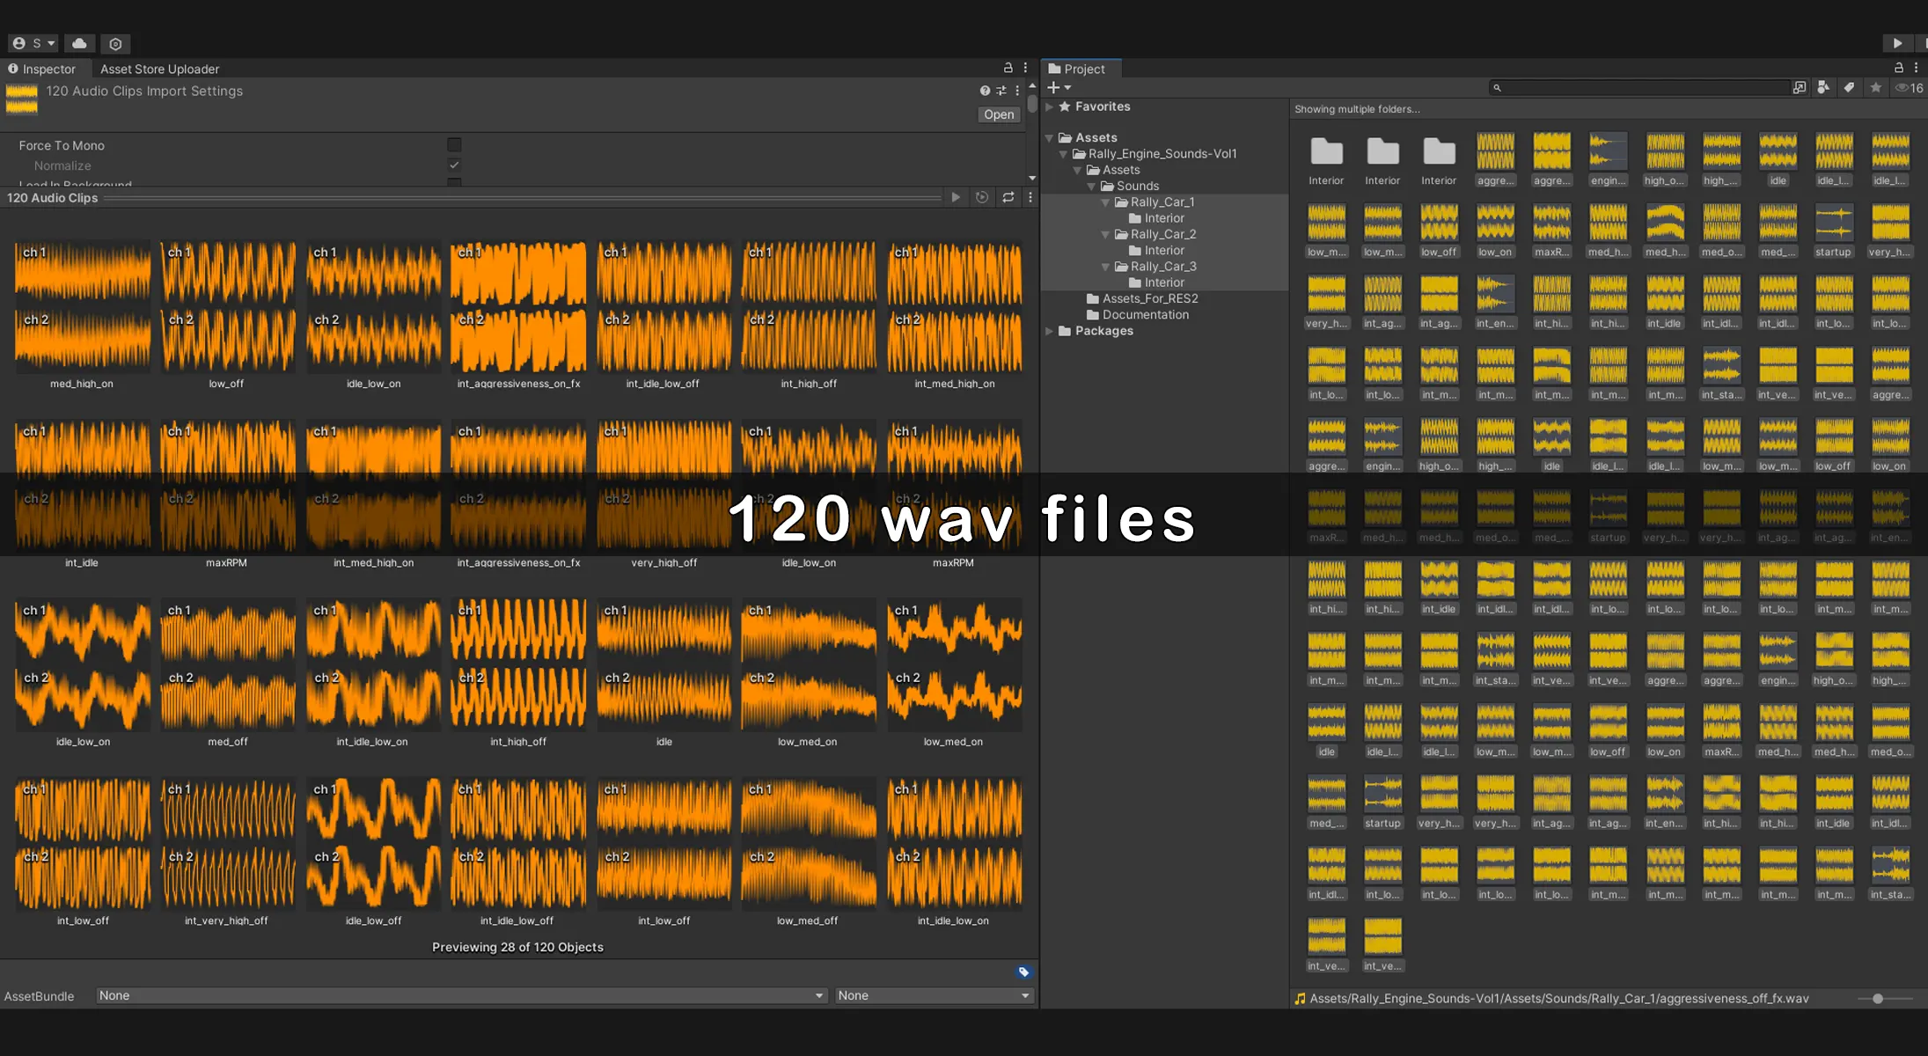This screenshot has height=1056, width=1928.
Task: Switch to the Asset Store Uploader tab
Action: click(159, 69)
